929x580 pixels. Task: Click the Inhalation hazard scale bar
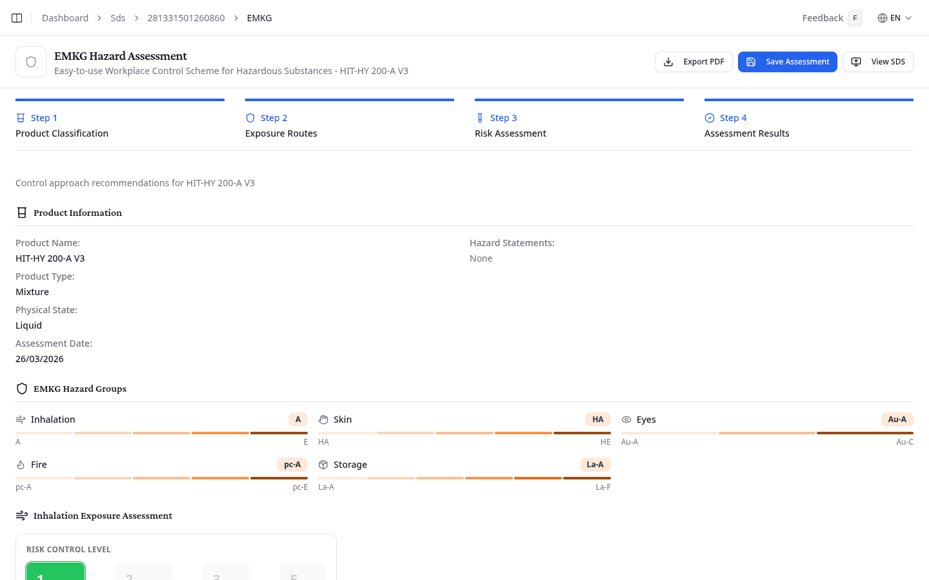pos(161,433)
